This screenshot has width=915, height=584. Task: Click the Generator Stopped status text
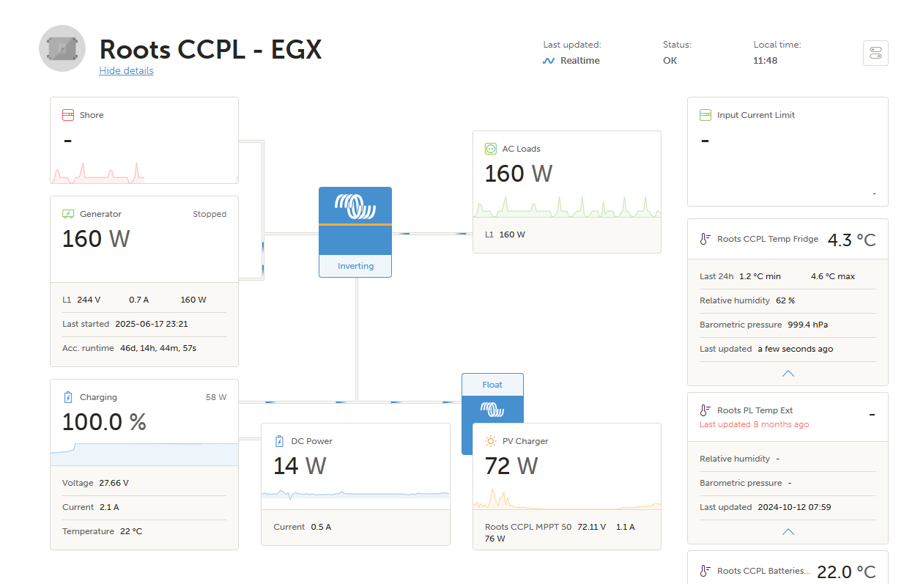[x=210, y=214]
